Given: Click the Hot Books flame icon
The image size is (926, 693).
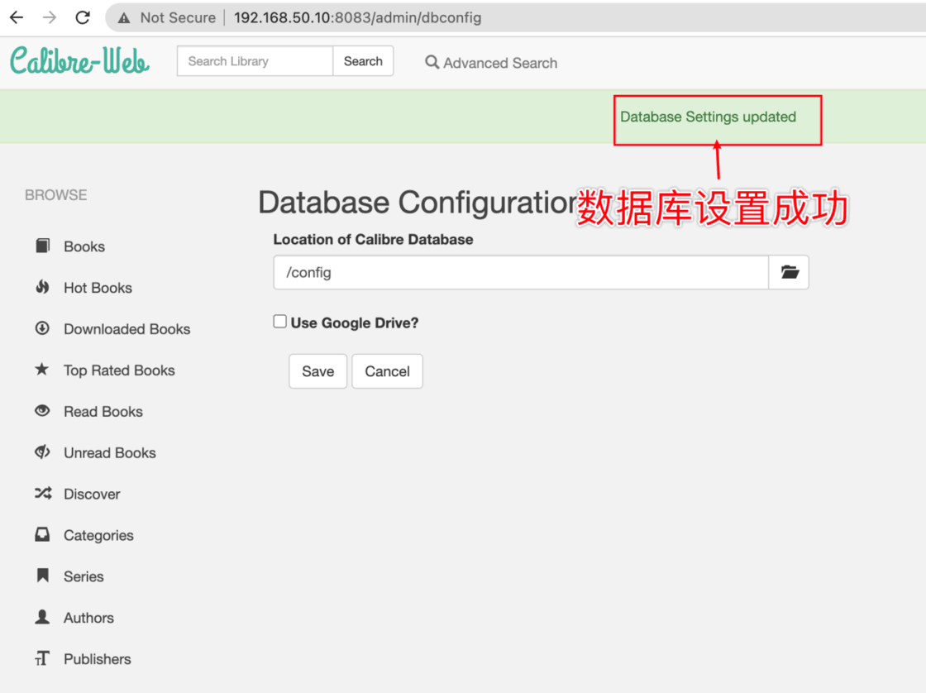Looking at the screenshot, I should pyautogui.click(x=43, y=288).
